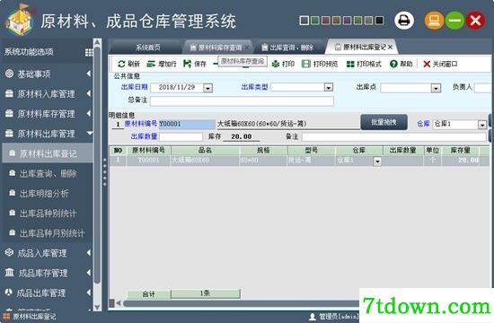The width and height of the screenshot is (494, 323).
Task: Open 出库品种月别统计 in sidebar
Action: tap(48, 233)
